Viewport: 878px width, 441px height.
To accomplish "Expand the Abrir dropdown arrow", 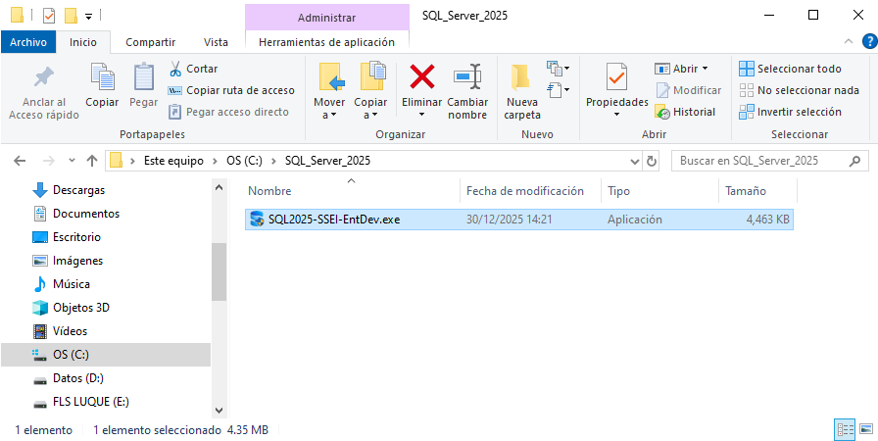I will tap(705, 69).
